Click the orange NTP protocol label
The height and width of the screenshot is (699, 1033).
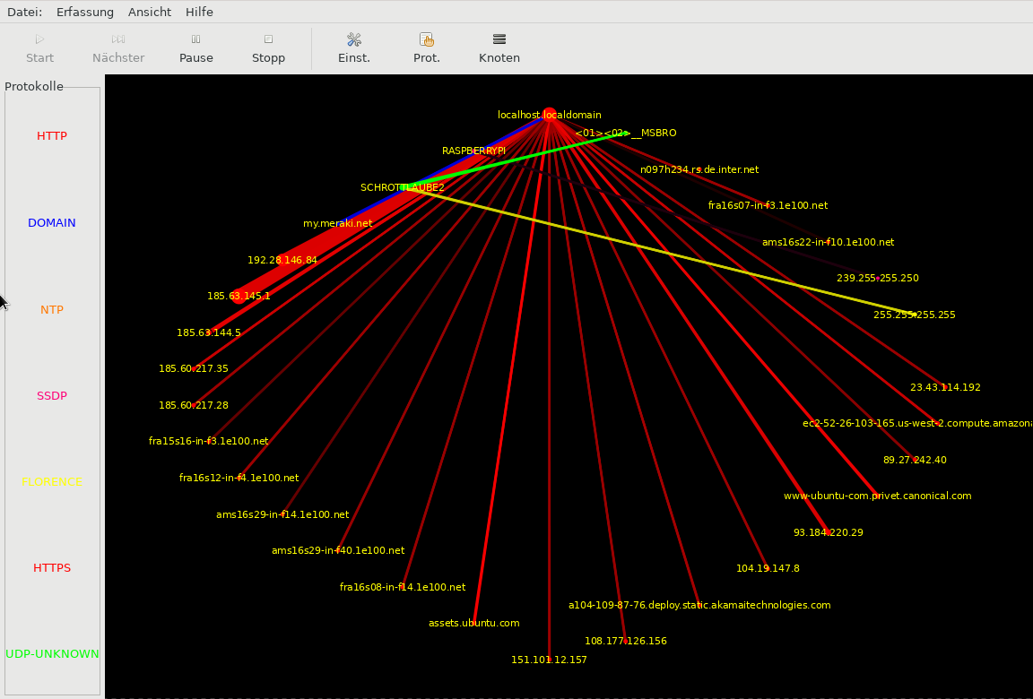coord(52,310)
